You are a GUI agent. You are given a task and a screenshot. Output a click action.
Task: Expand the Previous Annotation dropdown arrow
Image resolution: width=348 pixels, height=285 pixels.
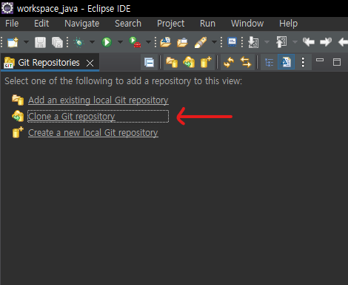[x=295, y=42]
